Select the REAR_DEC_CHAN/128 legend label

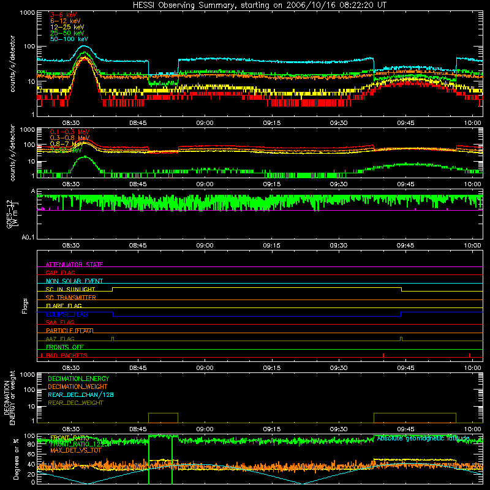81,394
